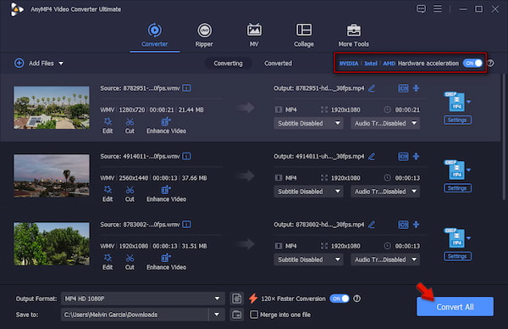Cut the 8783002 video

(x=130, y=262)
